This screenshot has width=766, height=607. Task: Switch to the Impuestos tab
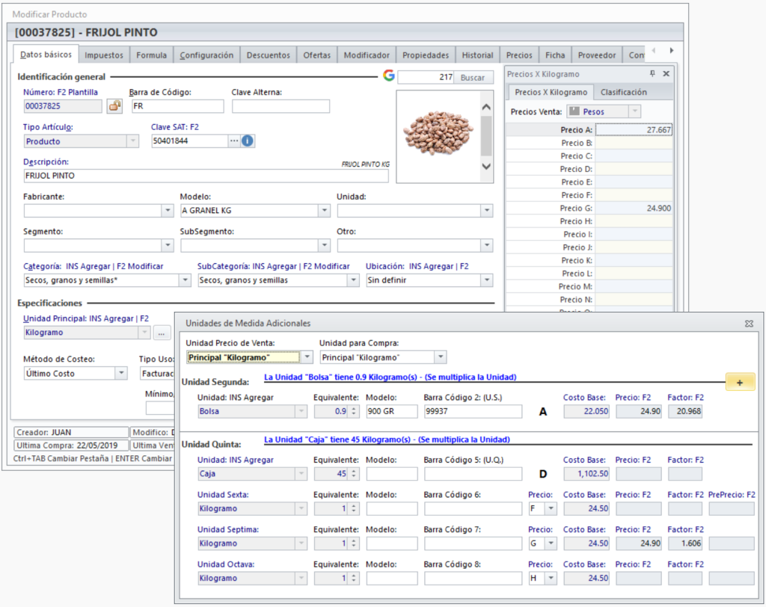tap(104, 55)
